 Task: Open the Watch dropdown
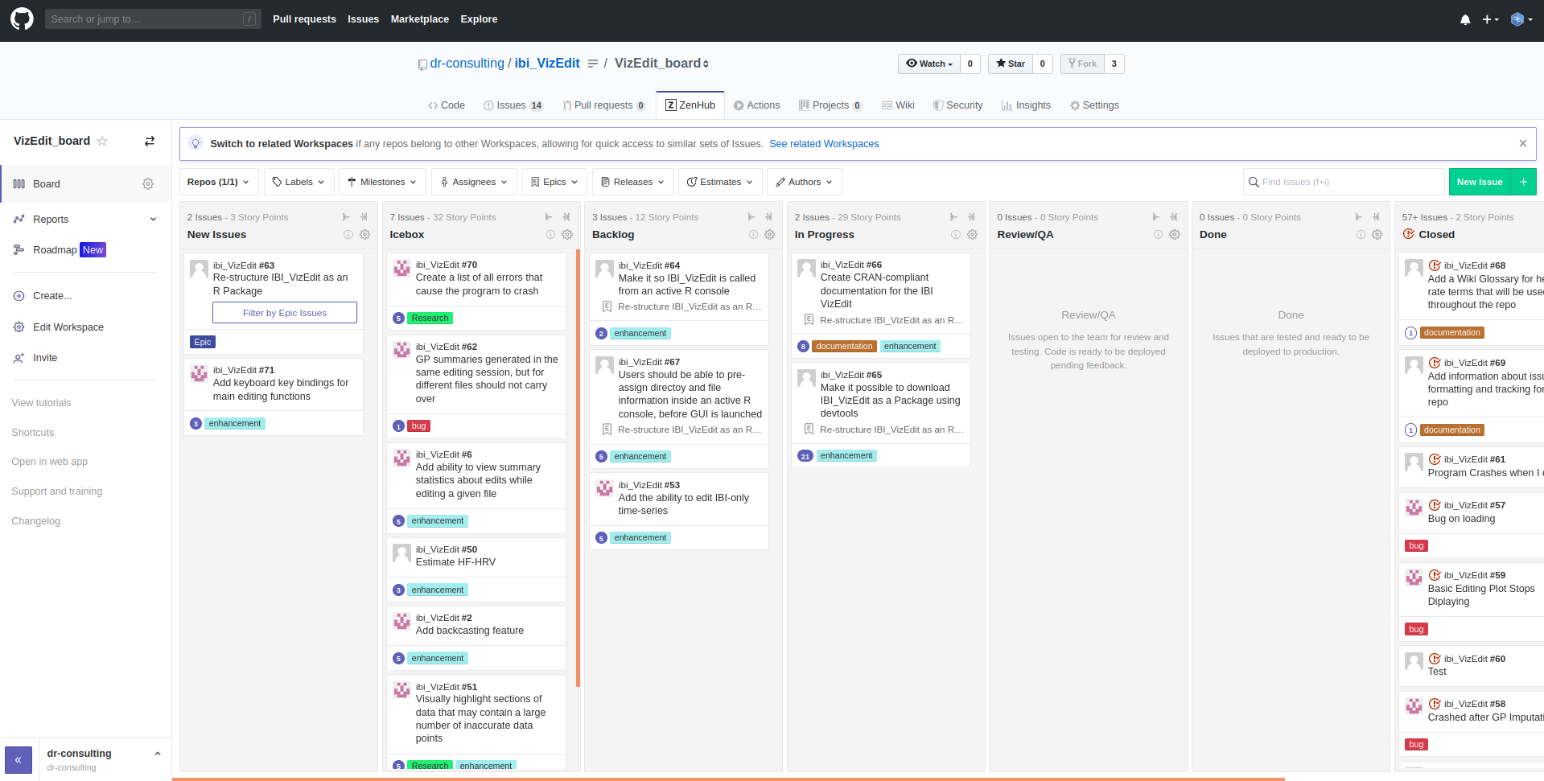coord(929,64)
